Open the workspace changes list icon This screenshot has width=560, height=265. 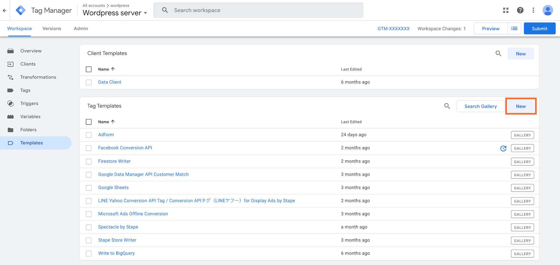point(514,28)
